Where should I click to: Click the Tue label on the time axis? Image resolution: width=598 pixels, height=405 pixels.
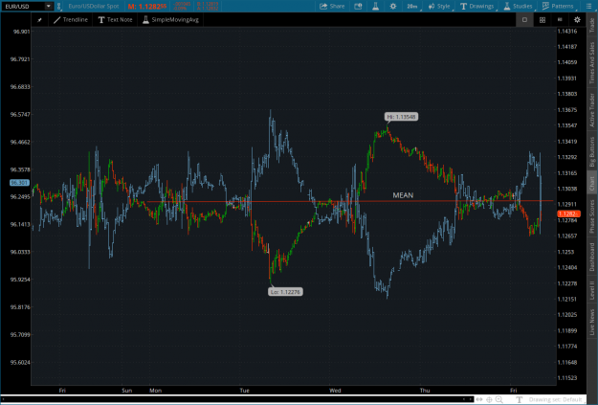245,391
